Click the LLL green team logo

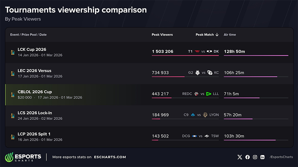coord(209,94)
